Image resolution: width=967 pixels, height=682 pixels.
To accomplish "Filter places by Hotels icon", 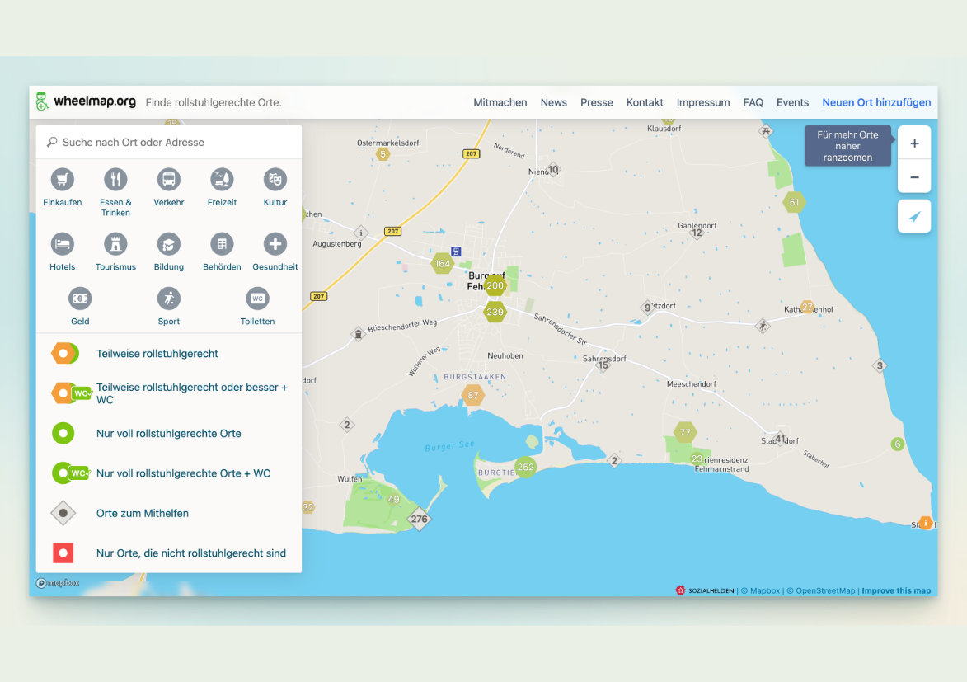I will click(63, 244).
